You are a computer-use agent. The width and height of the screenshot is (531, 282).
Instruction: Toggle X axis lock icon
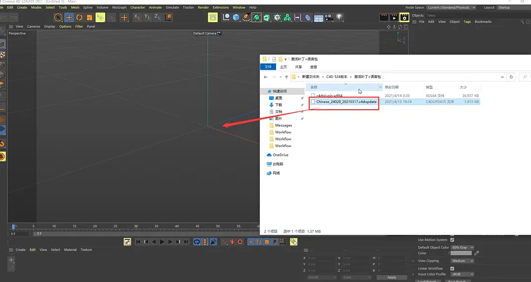pos(137,17)
